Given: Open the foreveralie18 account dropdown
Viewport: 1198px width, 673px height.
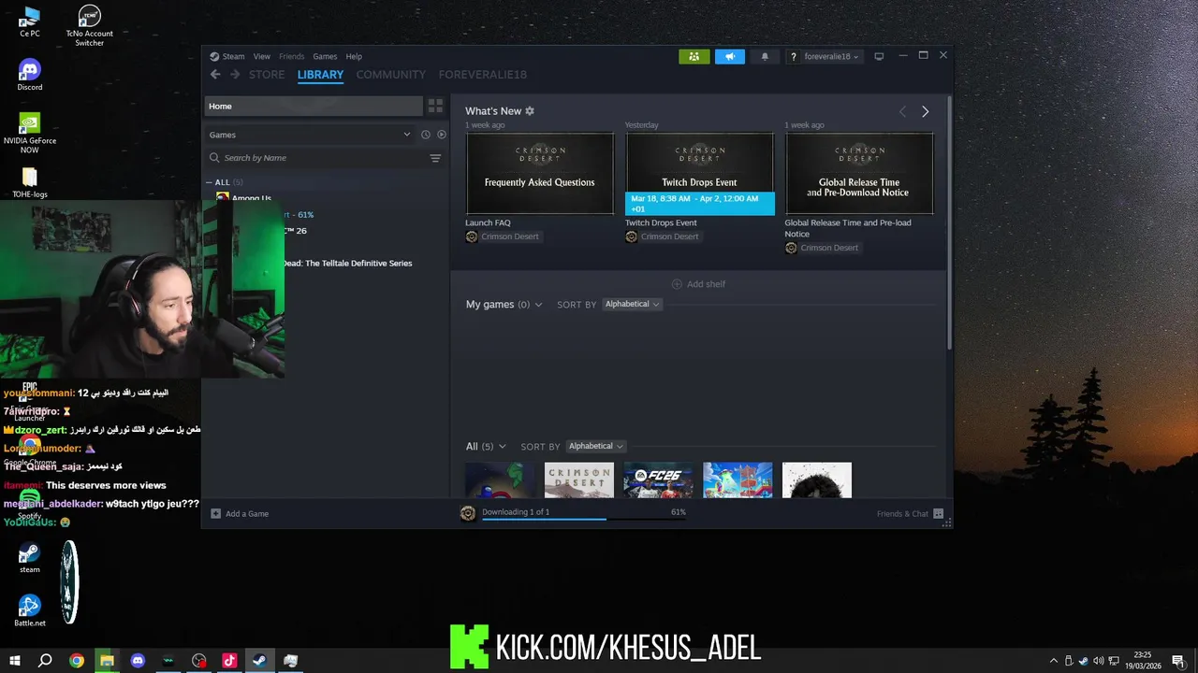Looking at the screenshot, I should [x=825, y=56].
